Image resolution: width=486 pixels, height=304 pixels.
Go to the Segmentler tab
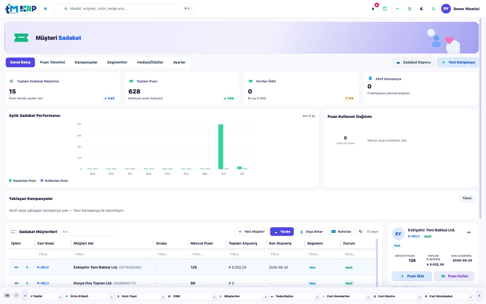[117, 62]
